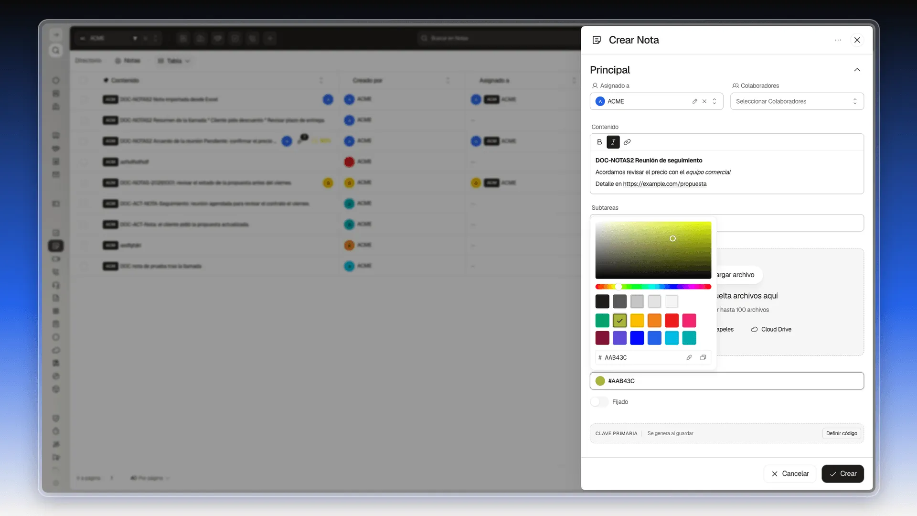Select the purple color swatch
This screenshot has height=516, width=917.
coord(619,338)
